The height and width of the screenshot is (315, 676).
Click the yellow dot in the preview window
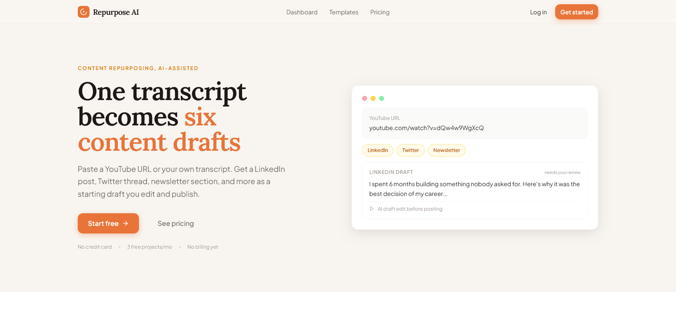373,98
